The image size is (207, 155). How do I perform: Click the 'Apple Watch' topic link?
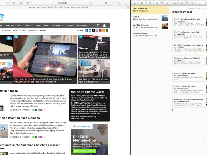point(33,30)
